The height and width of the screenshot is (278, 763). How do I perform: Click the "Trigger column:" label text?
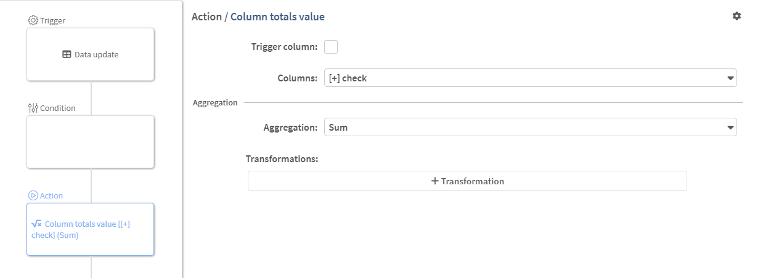pos(284,47)
